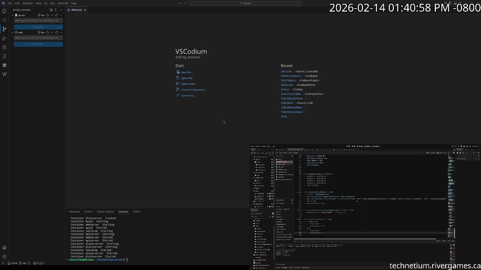This screenshot has width=481, height=270.
Task: Click the dev branch in status bar
Action: pyautogui.click(x=23, y=263)
